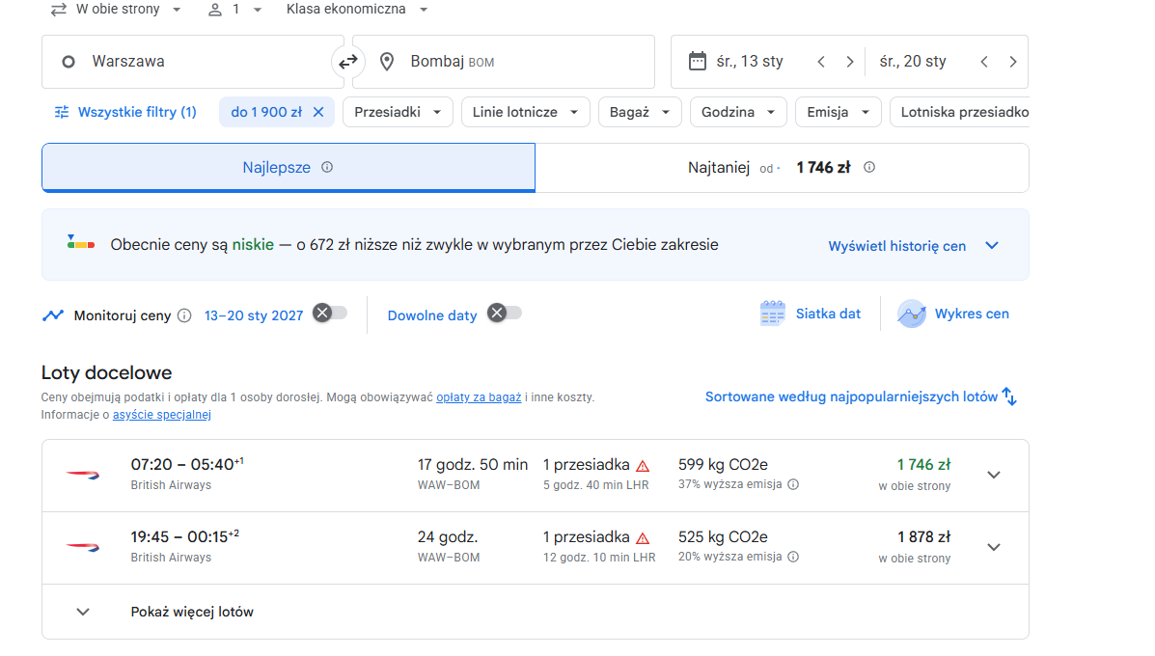Toggle price tracking for 13–20 sty 2027
This screenshot has height=656, width=1155.
tap(330, 313)
